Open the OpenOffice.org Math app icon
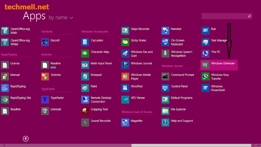The height and width of the screenshot is (147, 261). 5,31
